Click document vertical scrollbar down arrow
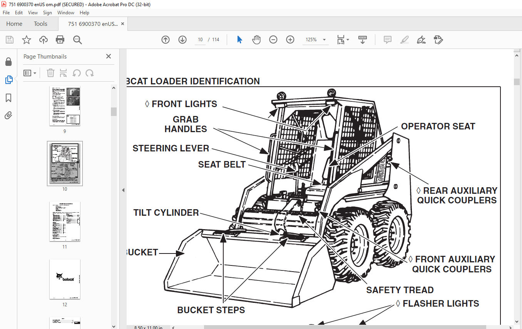This screenshot has width=522, height=329. [517, 322]
